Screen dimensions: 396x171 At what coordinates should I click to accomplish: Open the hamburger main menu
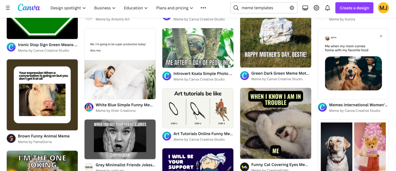point(8,8)
